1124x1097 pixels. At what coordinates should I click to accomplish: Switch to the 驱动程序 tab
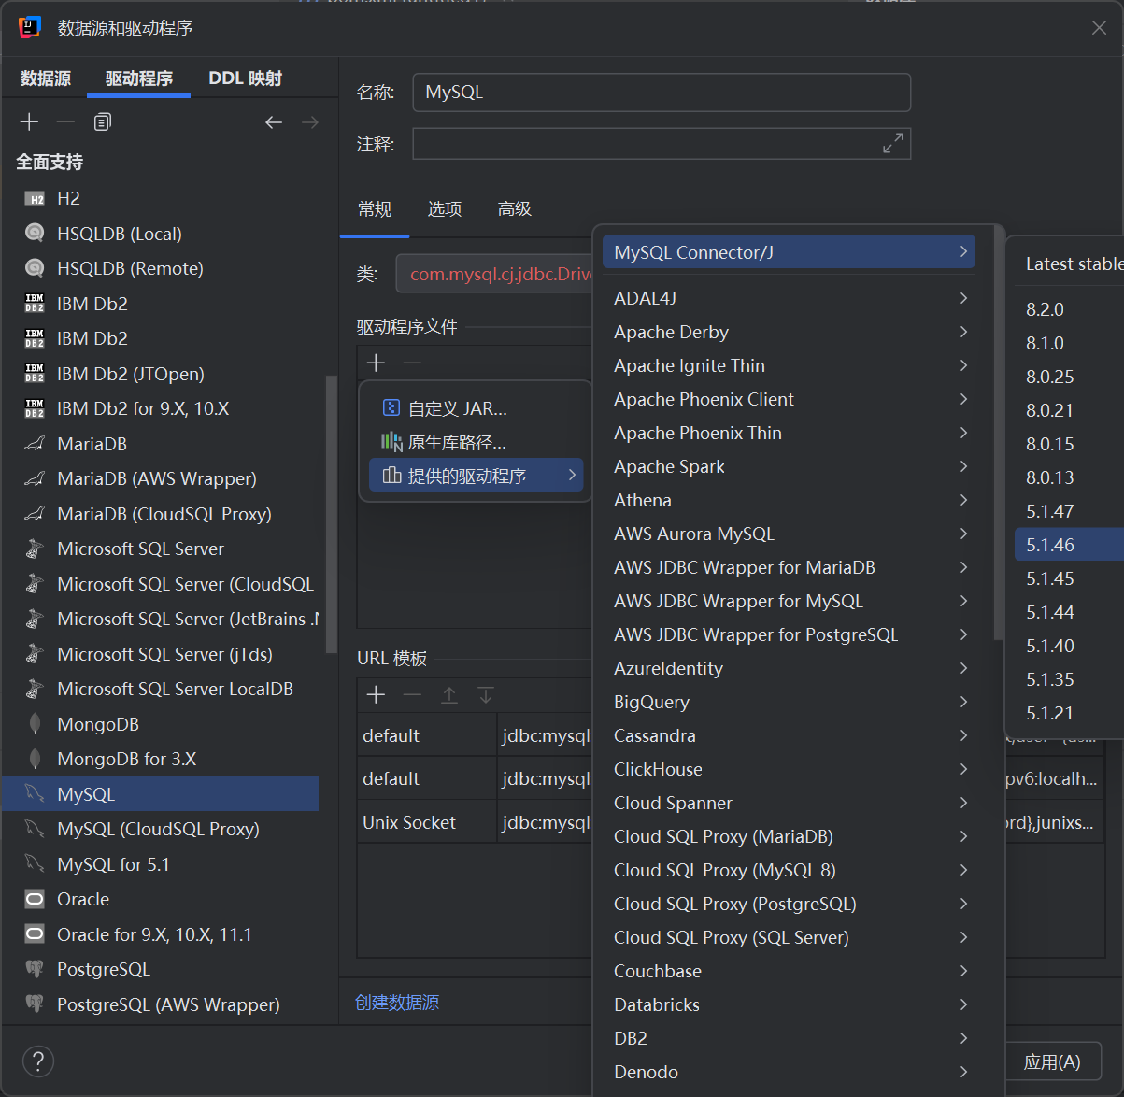[x=139, y=78]
